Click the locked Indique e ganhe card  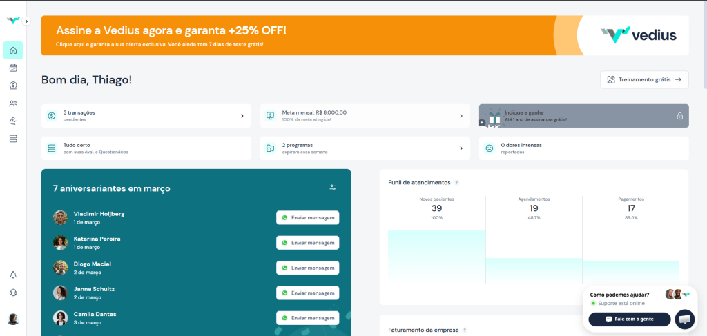pos(584,116)
